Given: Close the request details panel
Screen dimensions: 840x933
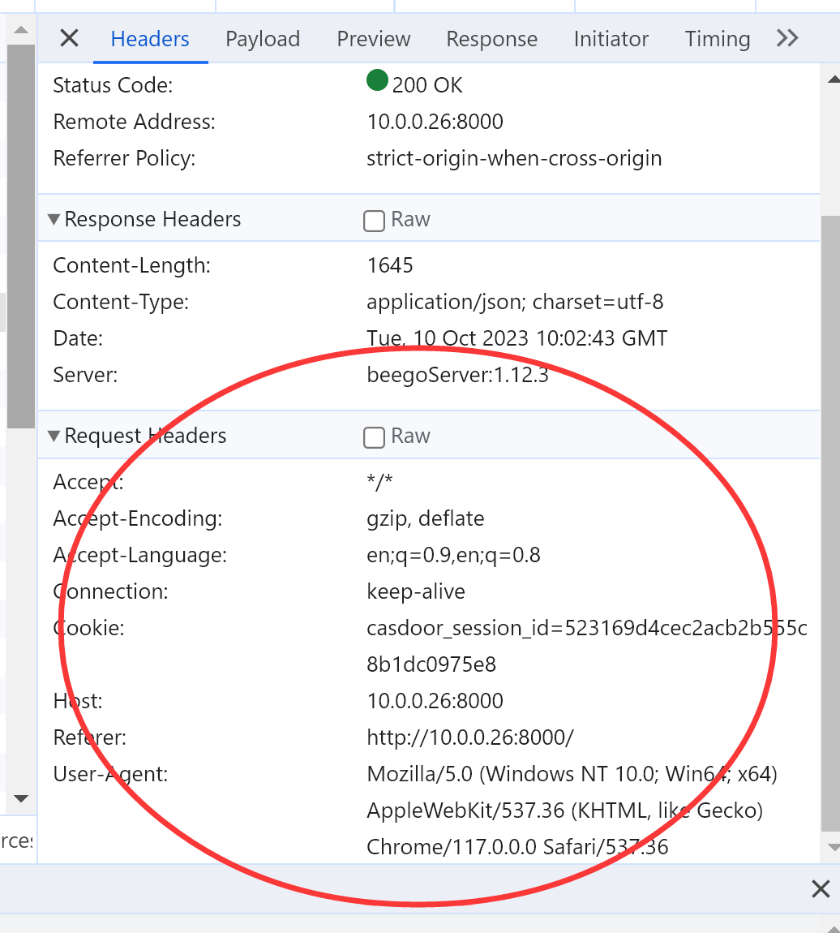Looking at the screenshot, I should (69, 39).
